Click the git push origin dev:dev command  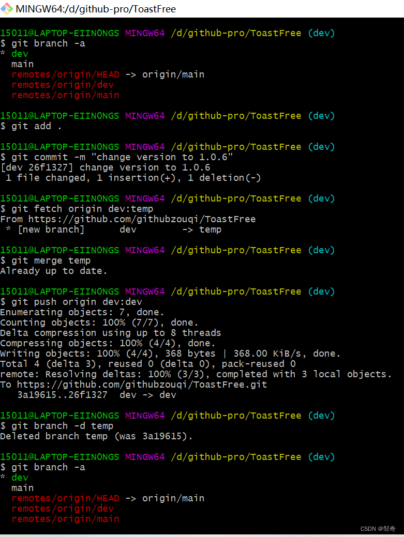click(x=71, y=302)
